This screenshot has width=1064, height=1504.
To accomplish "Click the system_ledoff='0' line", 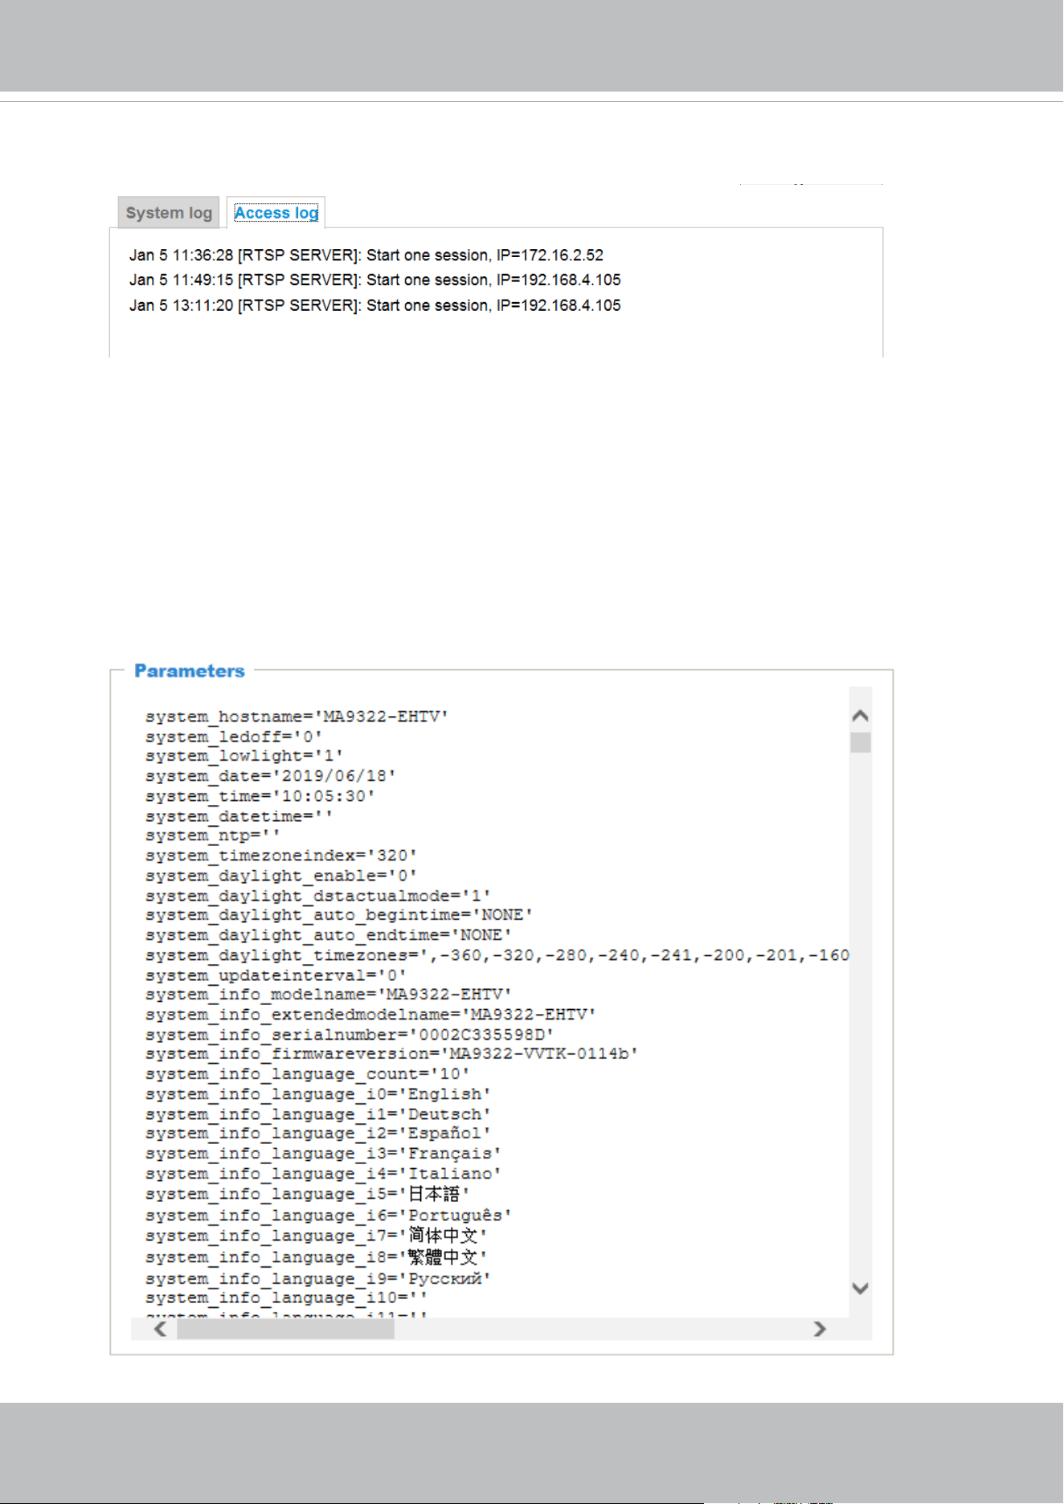I will tap(234, 736).
